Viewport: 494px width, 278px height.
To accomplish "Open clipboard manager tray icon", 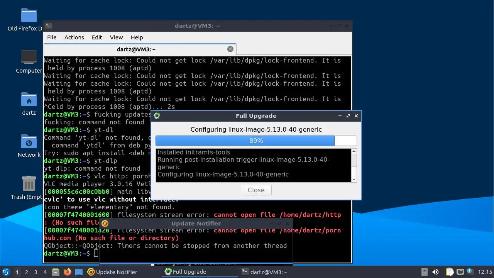I will 450,272.
